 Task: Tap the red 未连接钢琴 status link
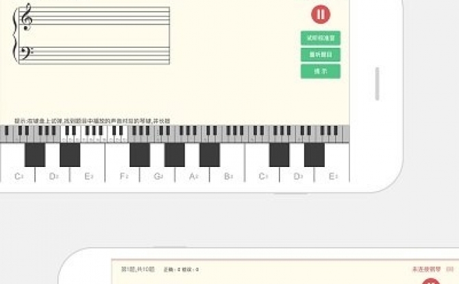[427, 269]
